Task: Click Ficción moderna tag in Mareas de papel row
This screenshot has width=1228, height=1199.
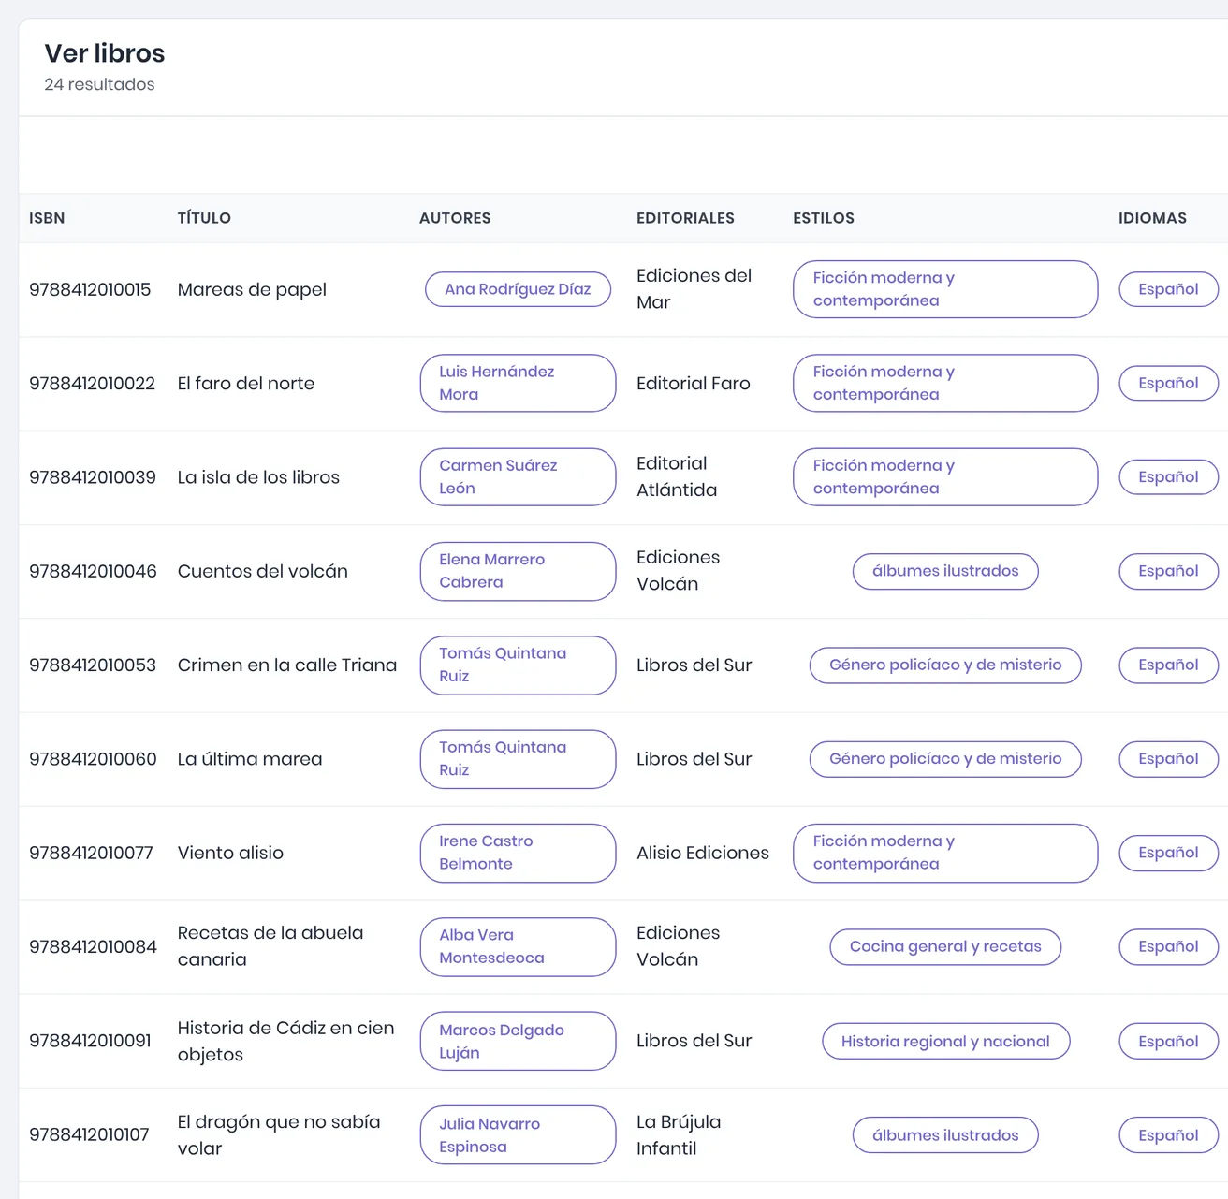Action: point(945,289)
